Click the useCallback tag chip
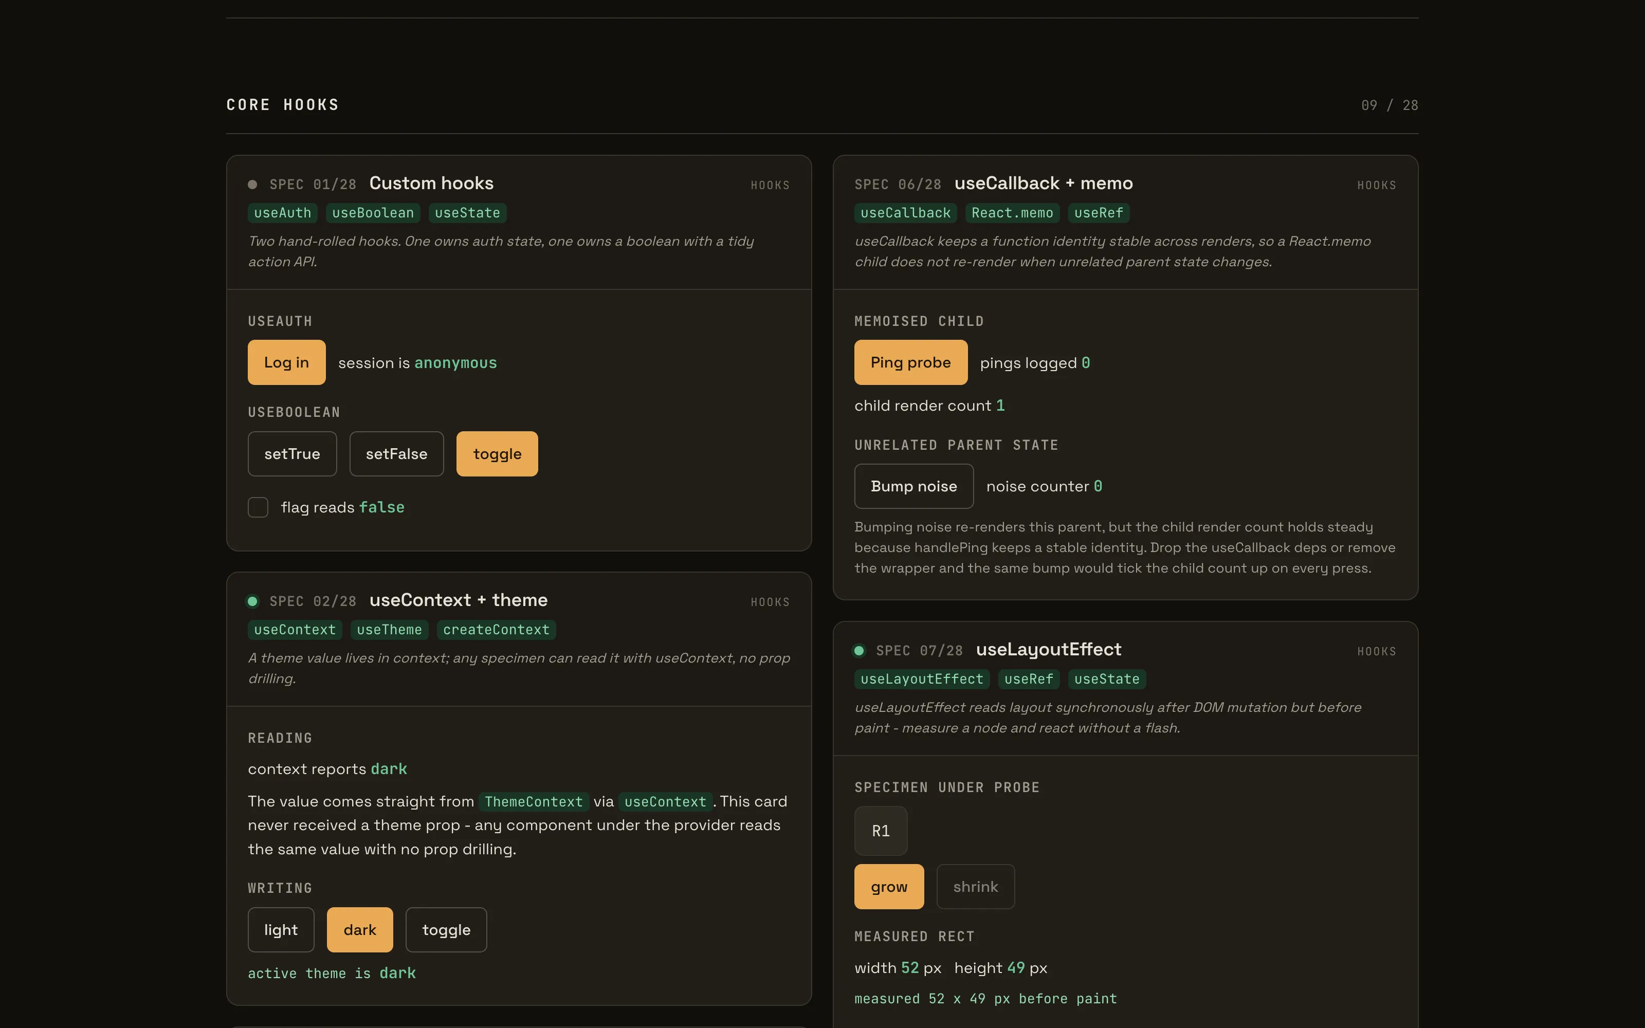The image size is (1645, 1028). tap(905, 213)
